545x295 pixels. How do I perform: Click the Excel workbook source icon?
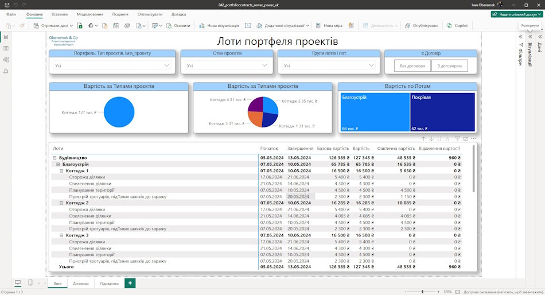click(x=80, y=26)
